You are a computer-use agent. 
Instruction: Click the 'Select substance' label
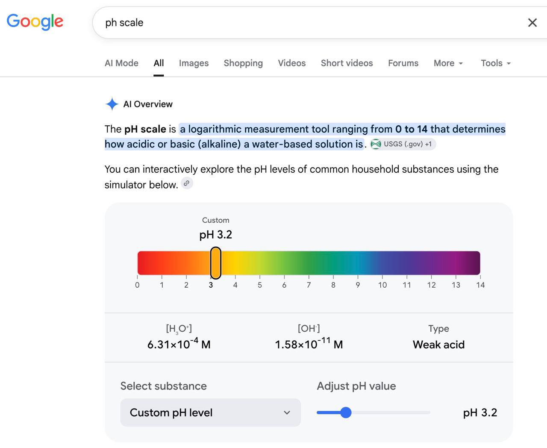pyautogui.click(x=164, y=386)
